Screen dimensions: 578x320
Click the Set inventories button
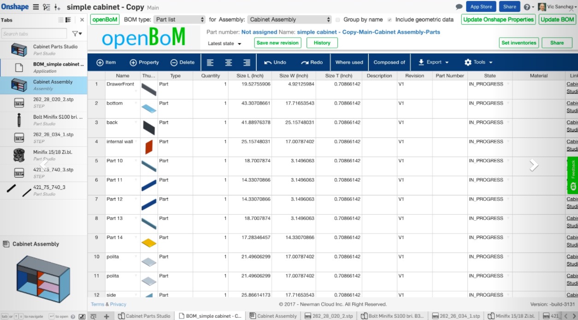[x=519, y=43]
